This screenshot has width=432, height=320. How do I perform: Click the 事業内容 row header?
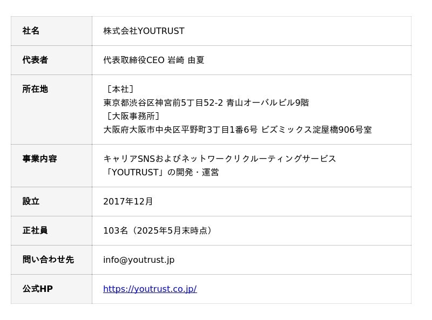[39, 159]
